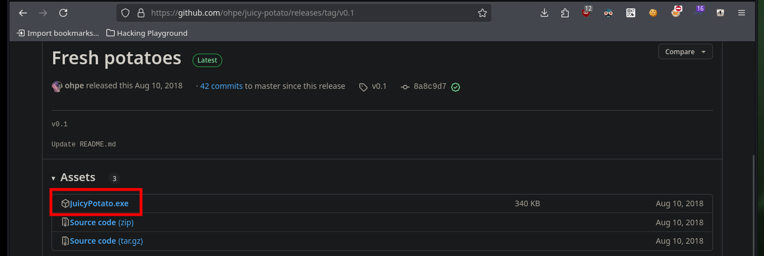Open the QR code extension
This screenshot has height=256, width=764.
point(631,13)
